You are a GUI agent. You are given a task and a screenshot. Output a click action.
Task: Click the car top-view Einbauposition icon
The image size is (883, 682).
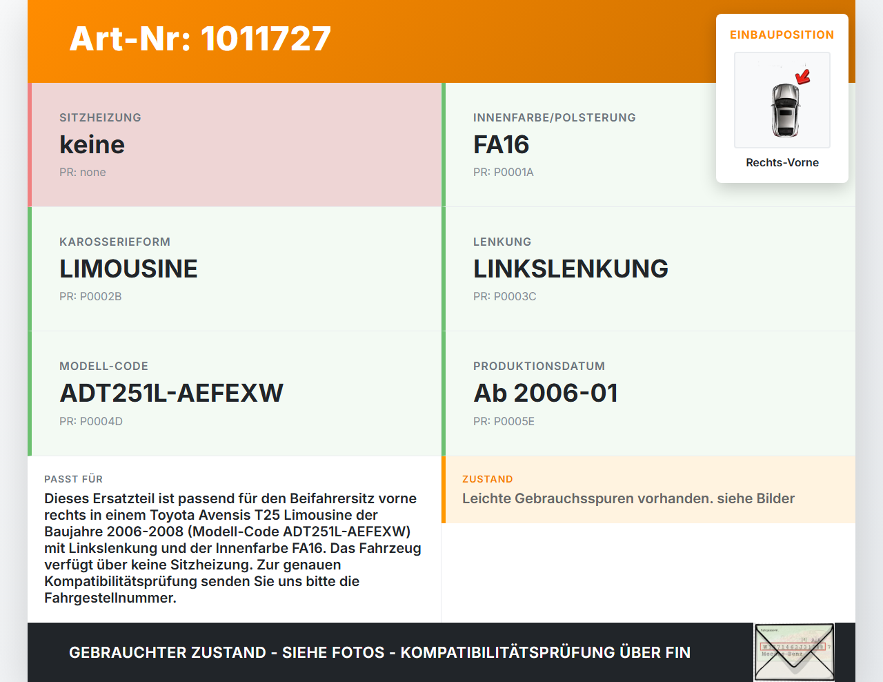click(782, 100)
